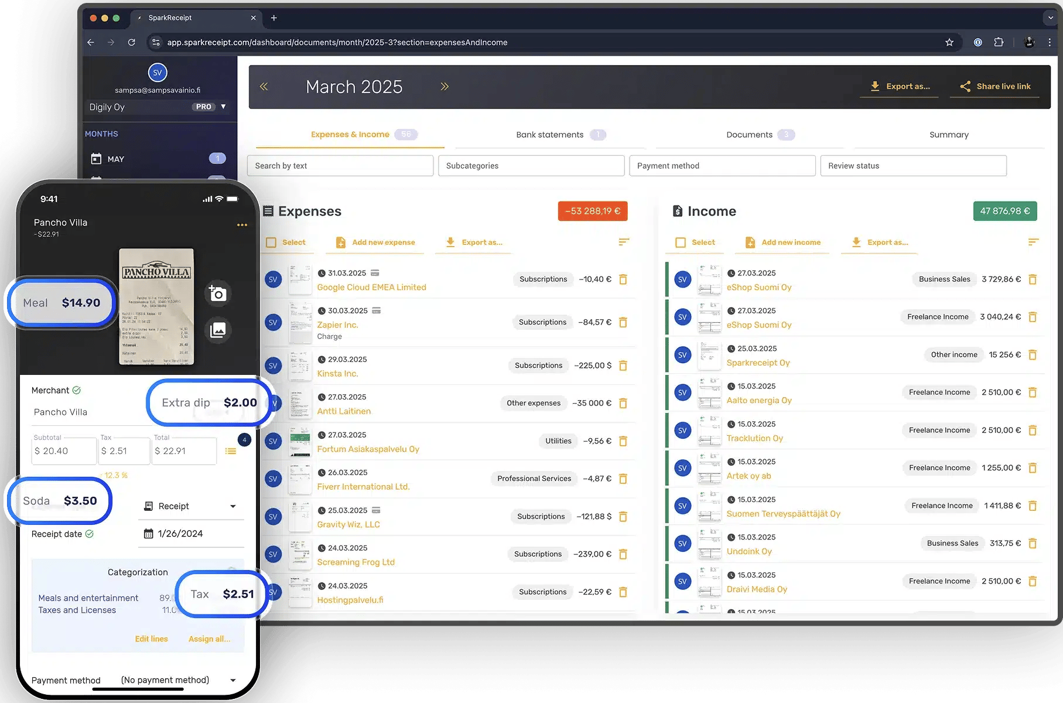Delete the Sparkreceipt Oy income entry
The width and height of the screenshot is (1063, 703).
[x=1033, y=355]
